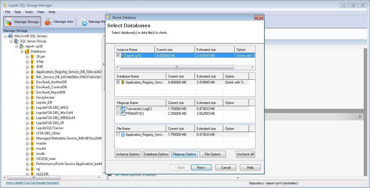
Task: Cancel the Shrink Database dialog
Action: (x=226, y=168)
